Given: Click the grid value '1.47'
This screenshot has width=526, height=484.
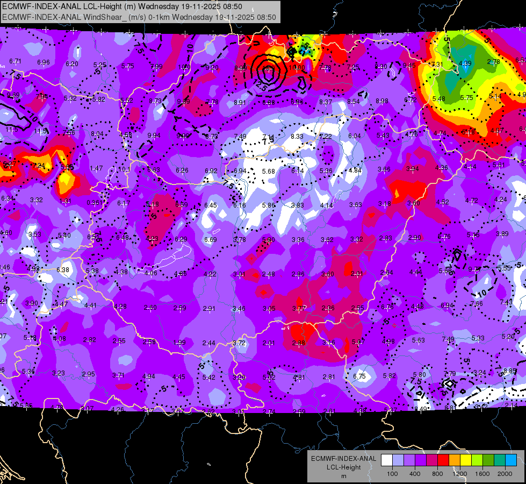Looking at the screenshot, I should (96, 168).
